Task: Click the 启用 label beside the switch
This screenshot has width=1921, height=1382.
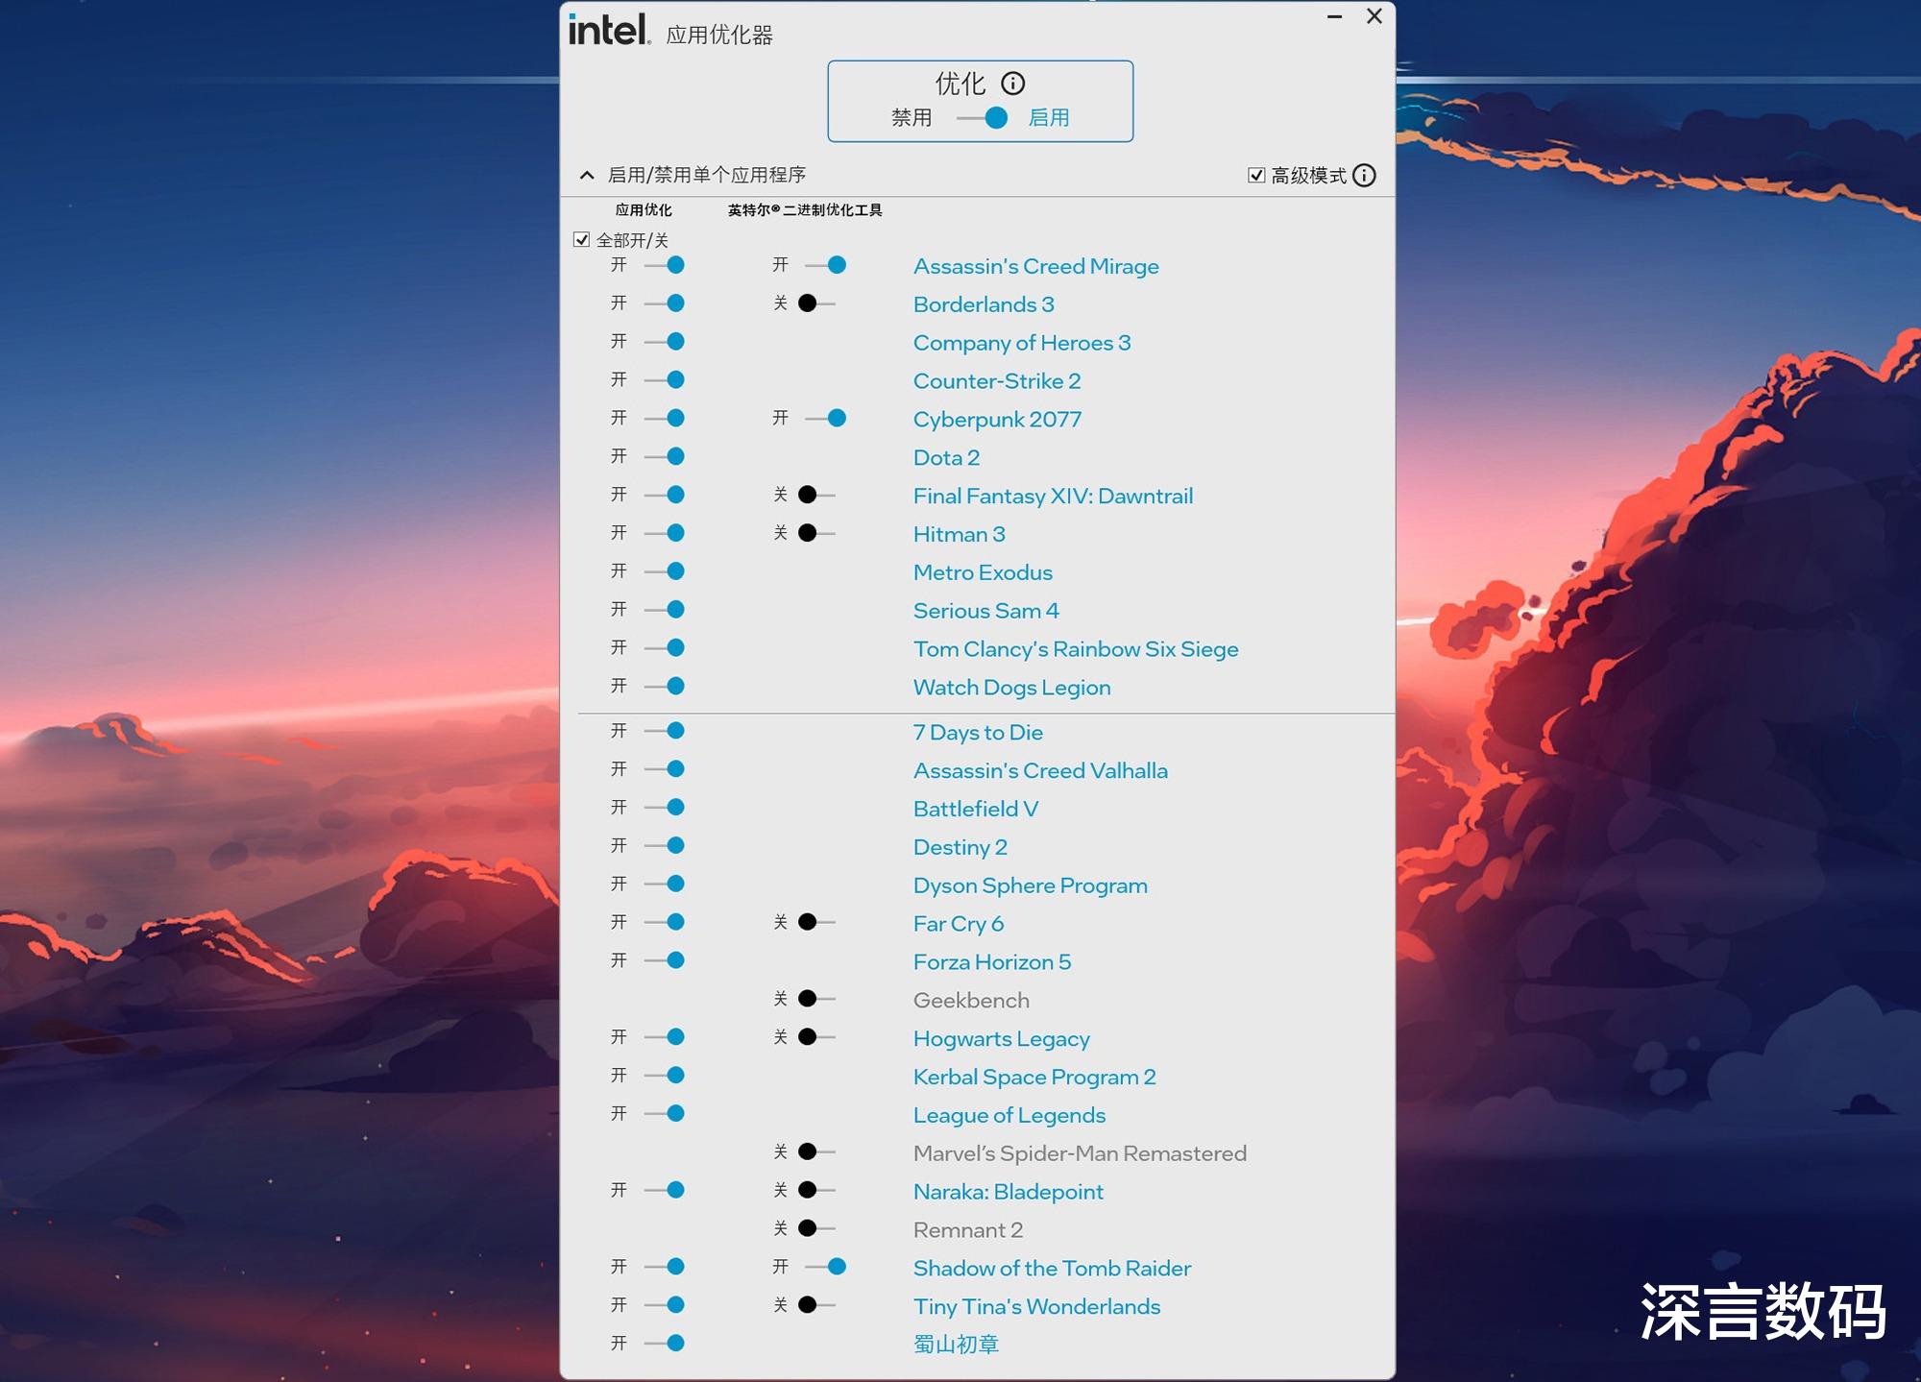Action: (1048, 118)
